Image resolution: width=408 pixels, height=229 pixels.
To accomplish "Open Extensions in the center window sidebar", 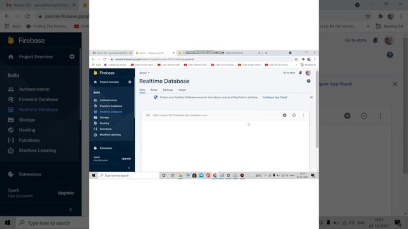I will coord(106,148).
